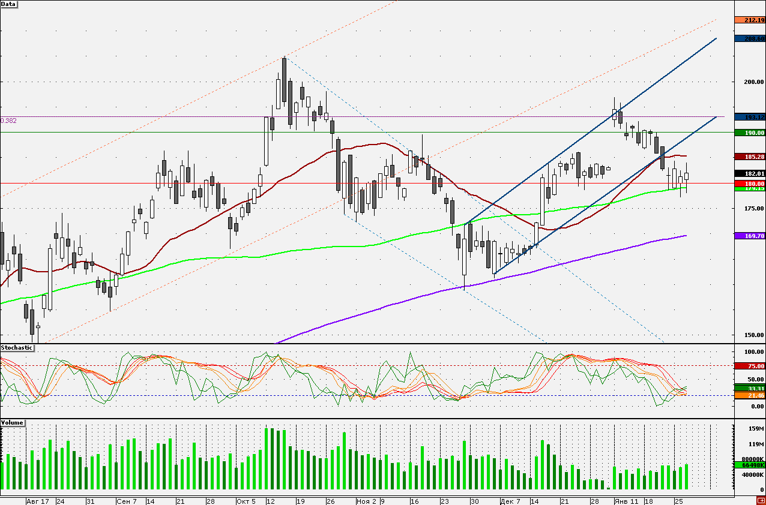Click the green 190.00 price marker
766x505 pixels.
pos(750,133)
